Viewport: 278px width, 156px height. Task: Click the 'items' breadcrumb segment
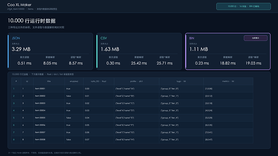(x=31, y=9)
